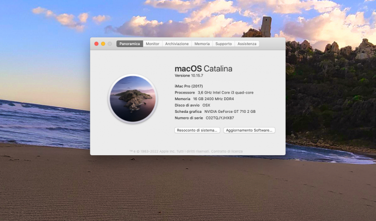Select serial number C02TQJYJHX87
The height and width of the screenshot is (221, 376).
(220, 118)
